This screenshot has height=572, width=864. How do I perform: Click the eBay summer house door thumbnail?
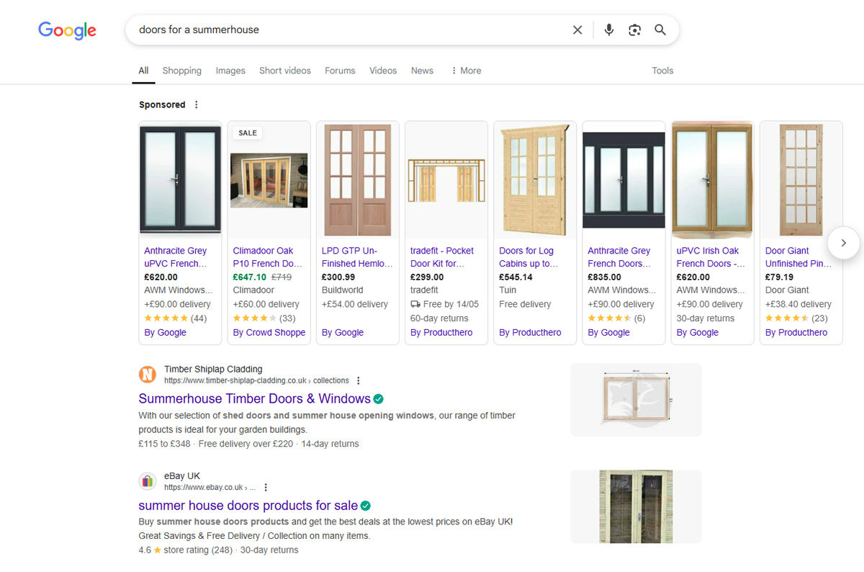636,506
